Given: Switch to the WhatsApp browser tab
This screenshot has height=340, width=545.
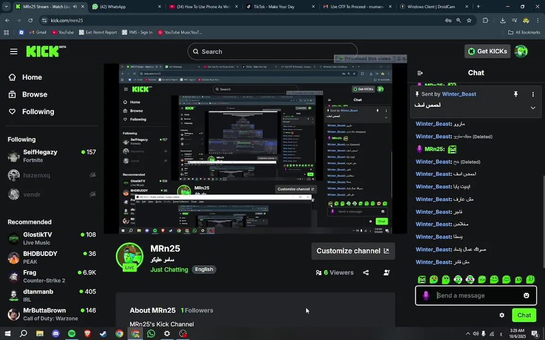Looking at the screenshot, I should click(x=126, y=7).
